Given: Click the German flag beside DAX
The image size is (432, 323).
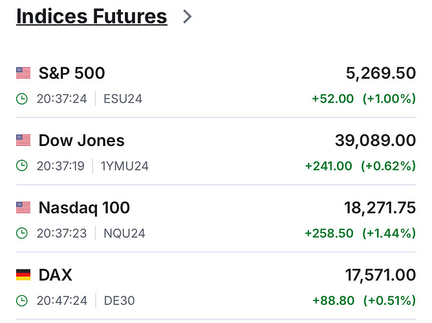Looking at the screenshot, I should pyautogui.click(x=23, y=275).
